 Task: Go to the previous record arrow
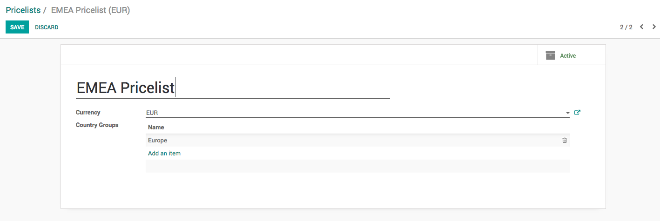pos(641,27)
